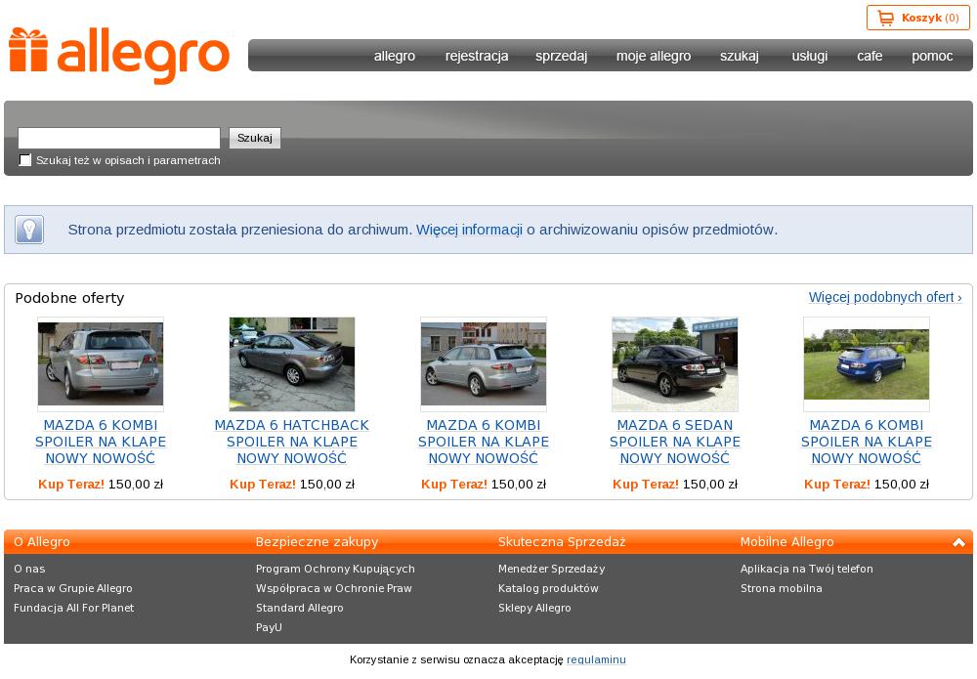The image size is (977, 679).
Task: Open the black Mazda 6 Sedan thumbnail
Action: click(x=675, y=364)
